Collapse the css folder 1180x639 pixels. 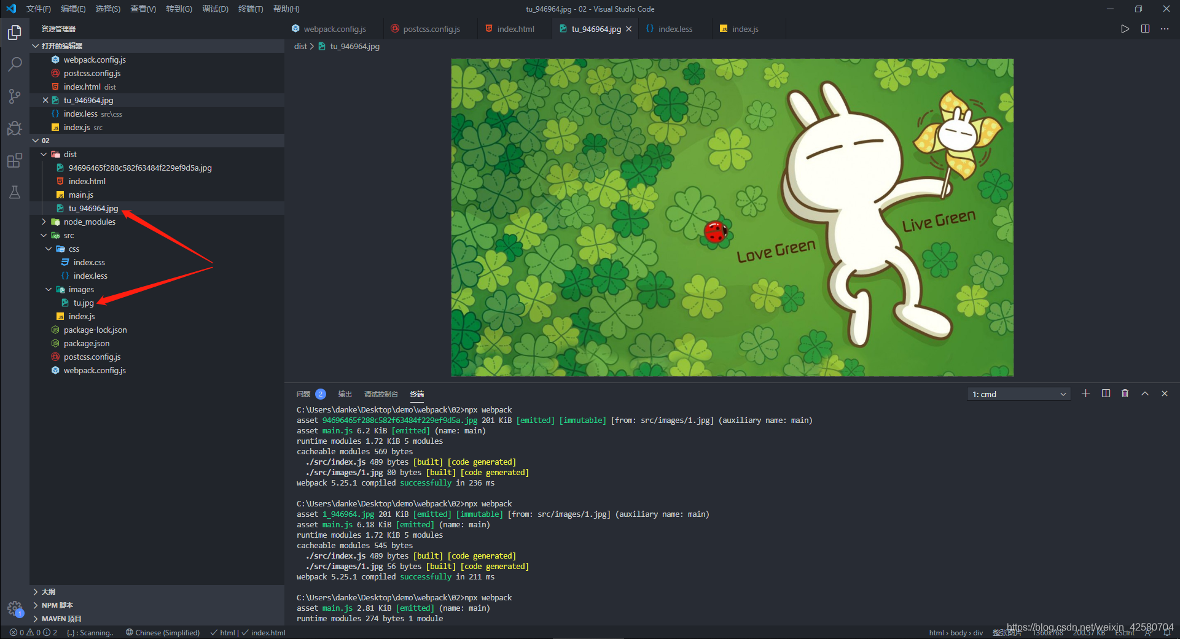coord(49,249)
